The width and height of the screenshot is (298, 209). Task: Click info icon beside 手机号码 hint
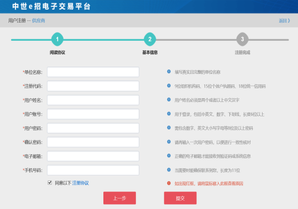[169, 170]
